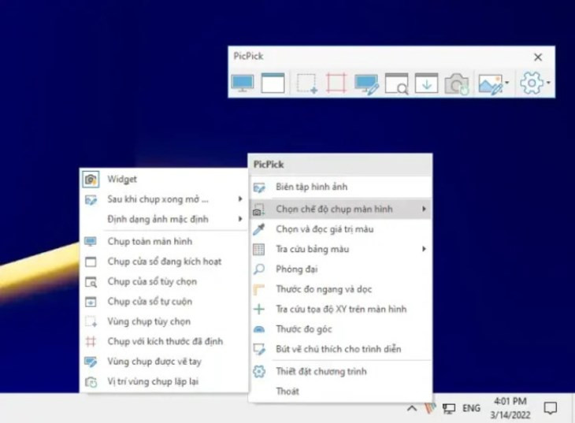575x423 pixels.
Task: Select the active window capture toolbar icon
Action: point(273,83)
